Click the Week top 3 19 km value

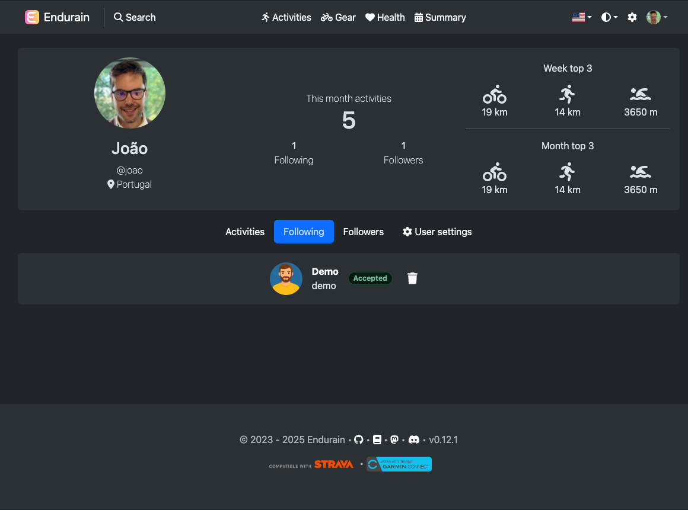tap(495, 112)
